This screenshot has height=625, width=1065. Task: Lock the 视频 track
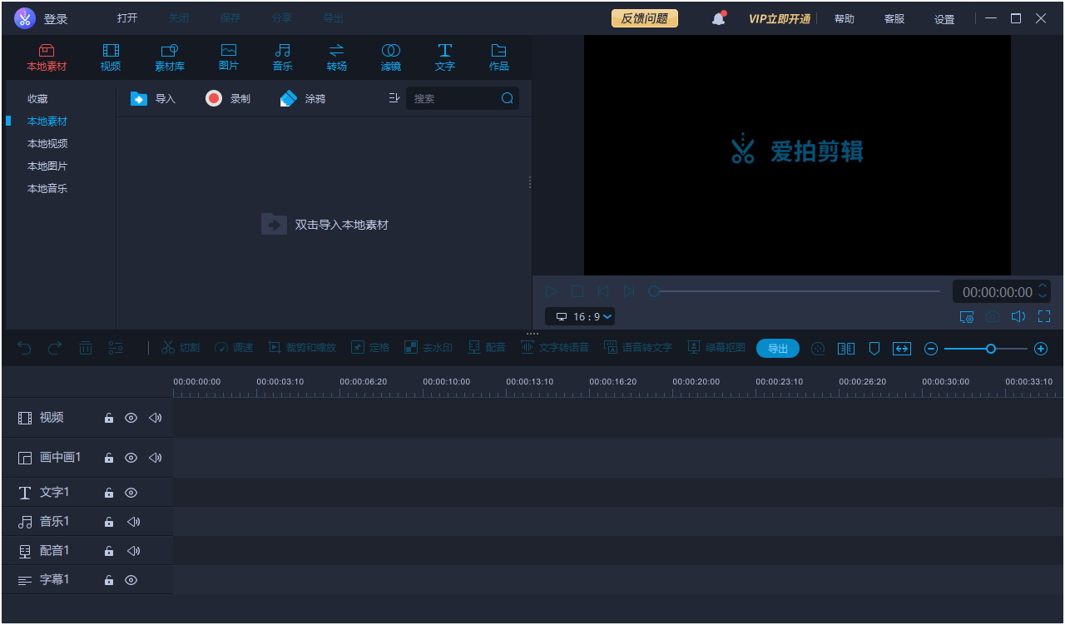coord(108,418)
